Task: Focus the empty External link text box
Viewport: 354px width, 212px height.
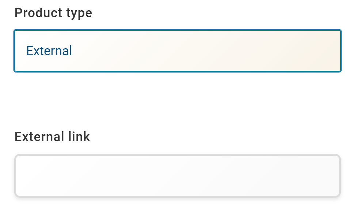Action: pos(178,176)
